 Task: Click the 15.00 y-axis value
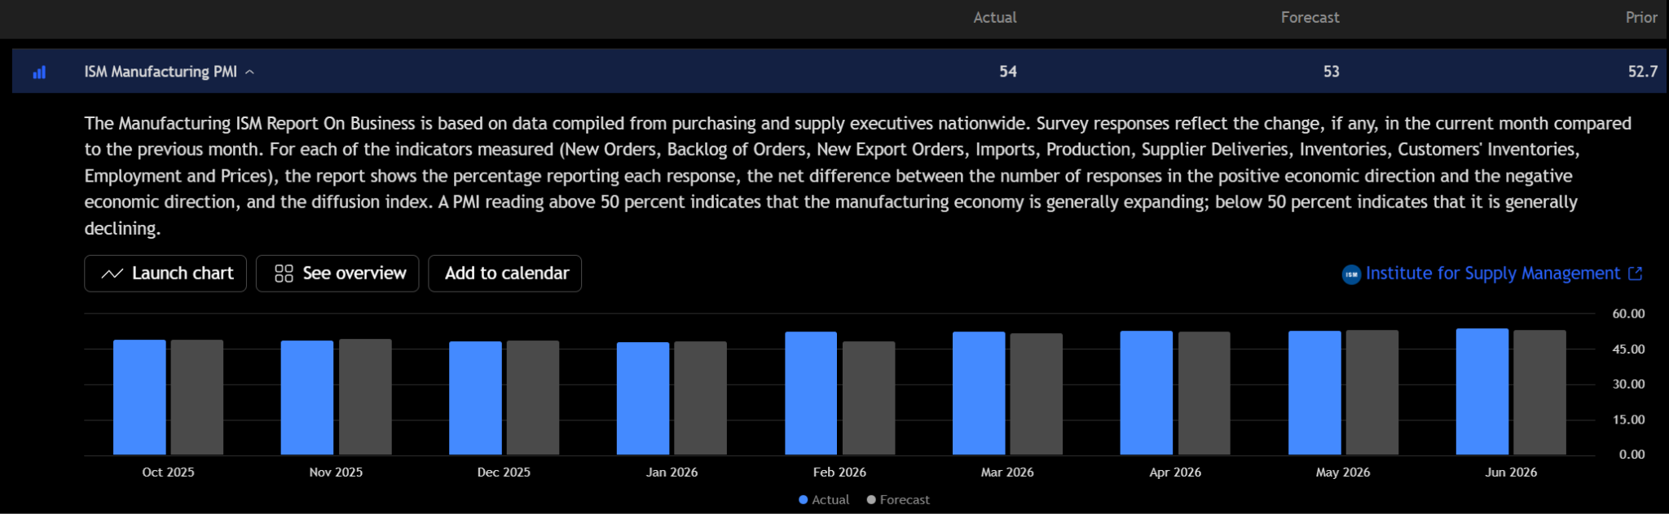[1628, 420]
